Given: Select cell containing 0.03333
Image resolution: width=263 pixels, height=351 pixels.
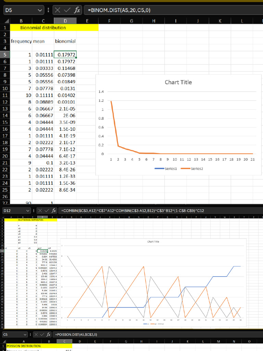Looking at the screenshot, I should point(43,68).
